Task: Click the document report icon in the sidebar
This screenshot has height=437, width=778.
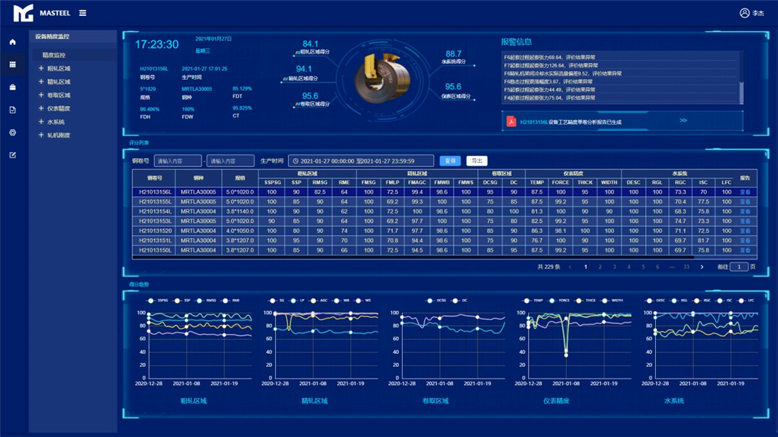Action: click(x=13, y=110)
